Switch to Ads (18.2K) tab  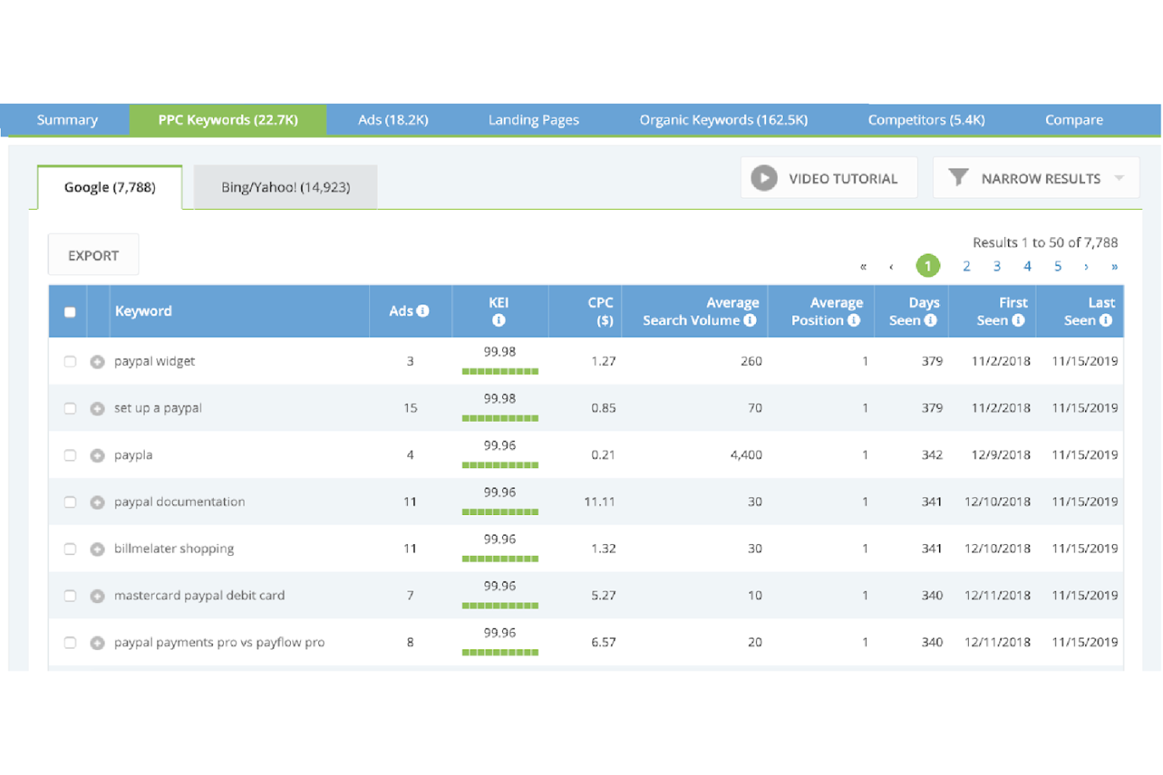point(393,120)
